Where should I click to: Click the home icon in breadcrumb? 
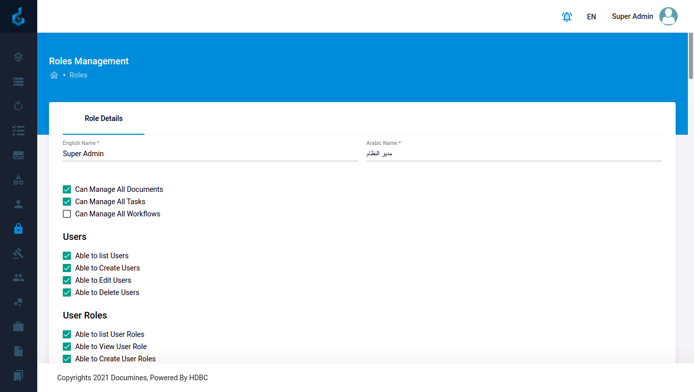tap(54, 75)
